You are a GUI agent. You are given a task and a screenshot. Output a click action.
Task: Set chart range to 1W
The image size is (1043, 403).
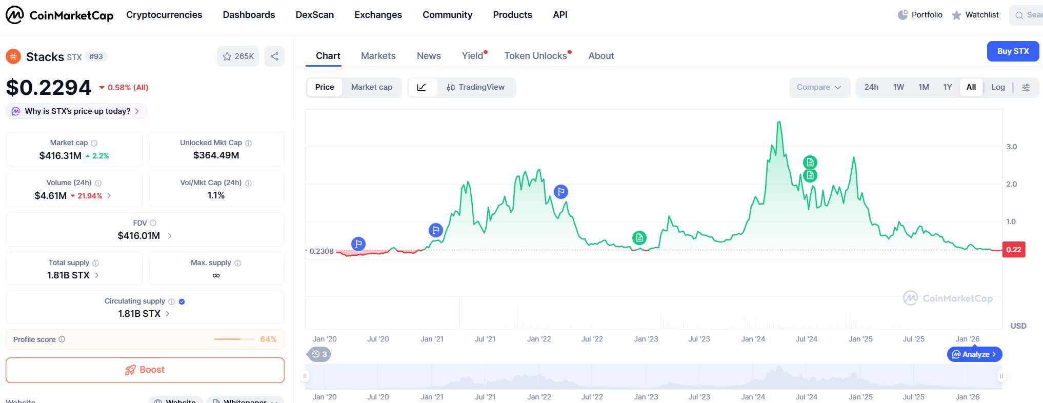(x=898, y=88)
